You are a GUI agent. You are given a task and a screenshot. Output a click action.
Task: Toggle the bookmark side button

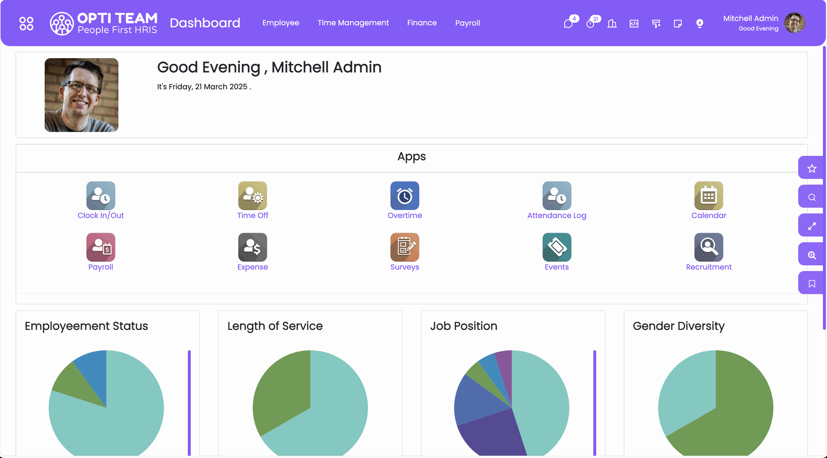click(811, 284)
